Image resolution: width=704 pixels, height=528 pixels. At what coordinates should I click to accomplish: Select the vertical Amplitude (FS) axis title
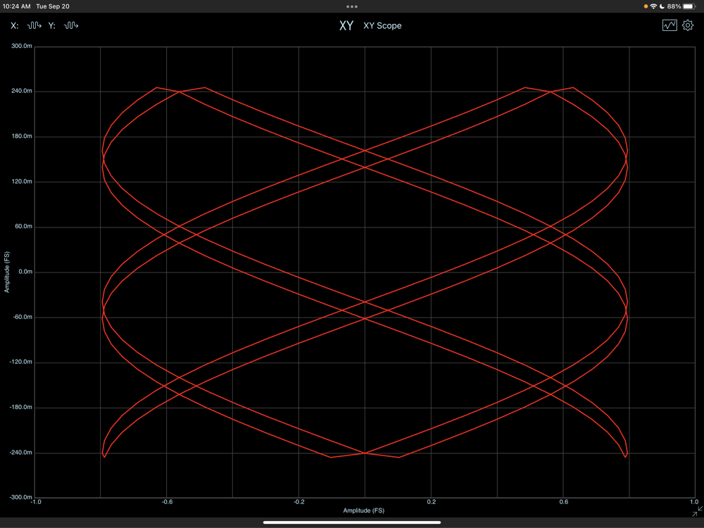coord(6,272)
